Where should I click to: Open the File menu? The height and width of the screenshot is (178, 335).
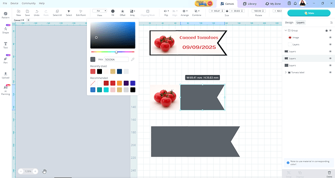point(5,3)
